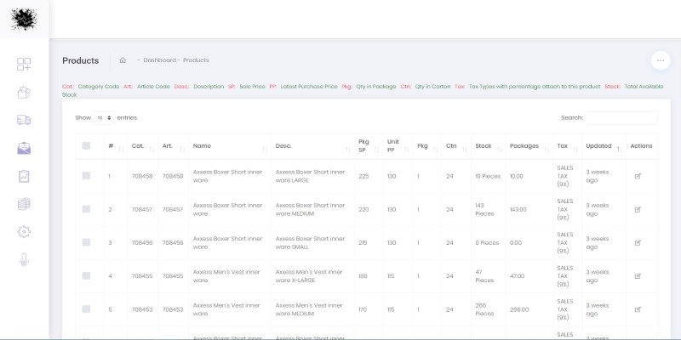
Task: Click edit icon for row 3
Action: coord(638,242)
